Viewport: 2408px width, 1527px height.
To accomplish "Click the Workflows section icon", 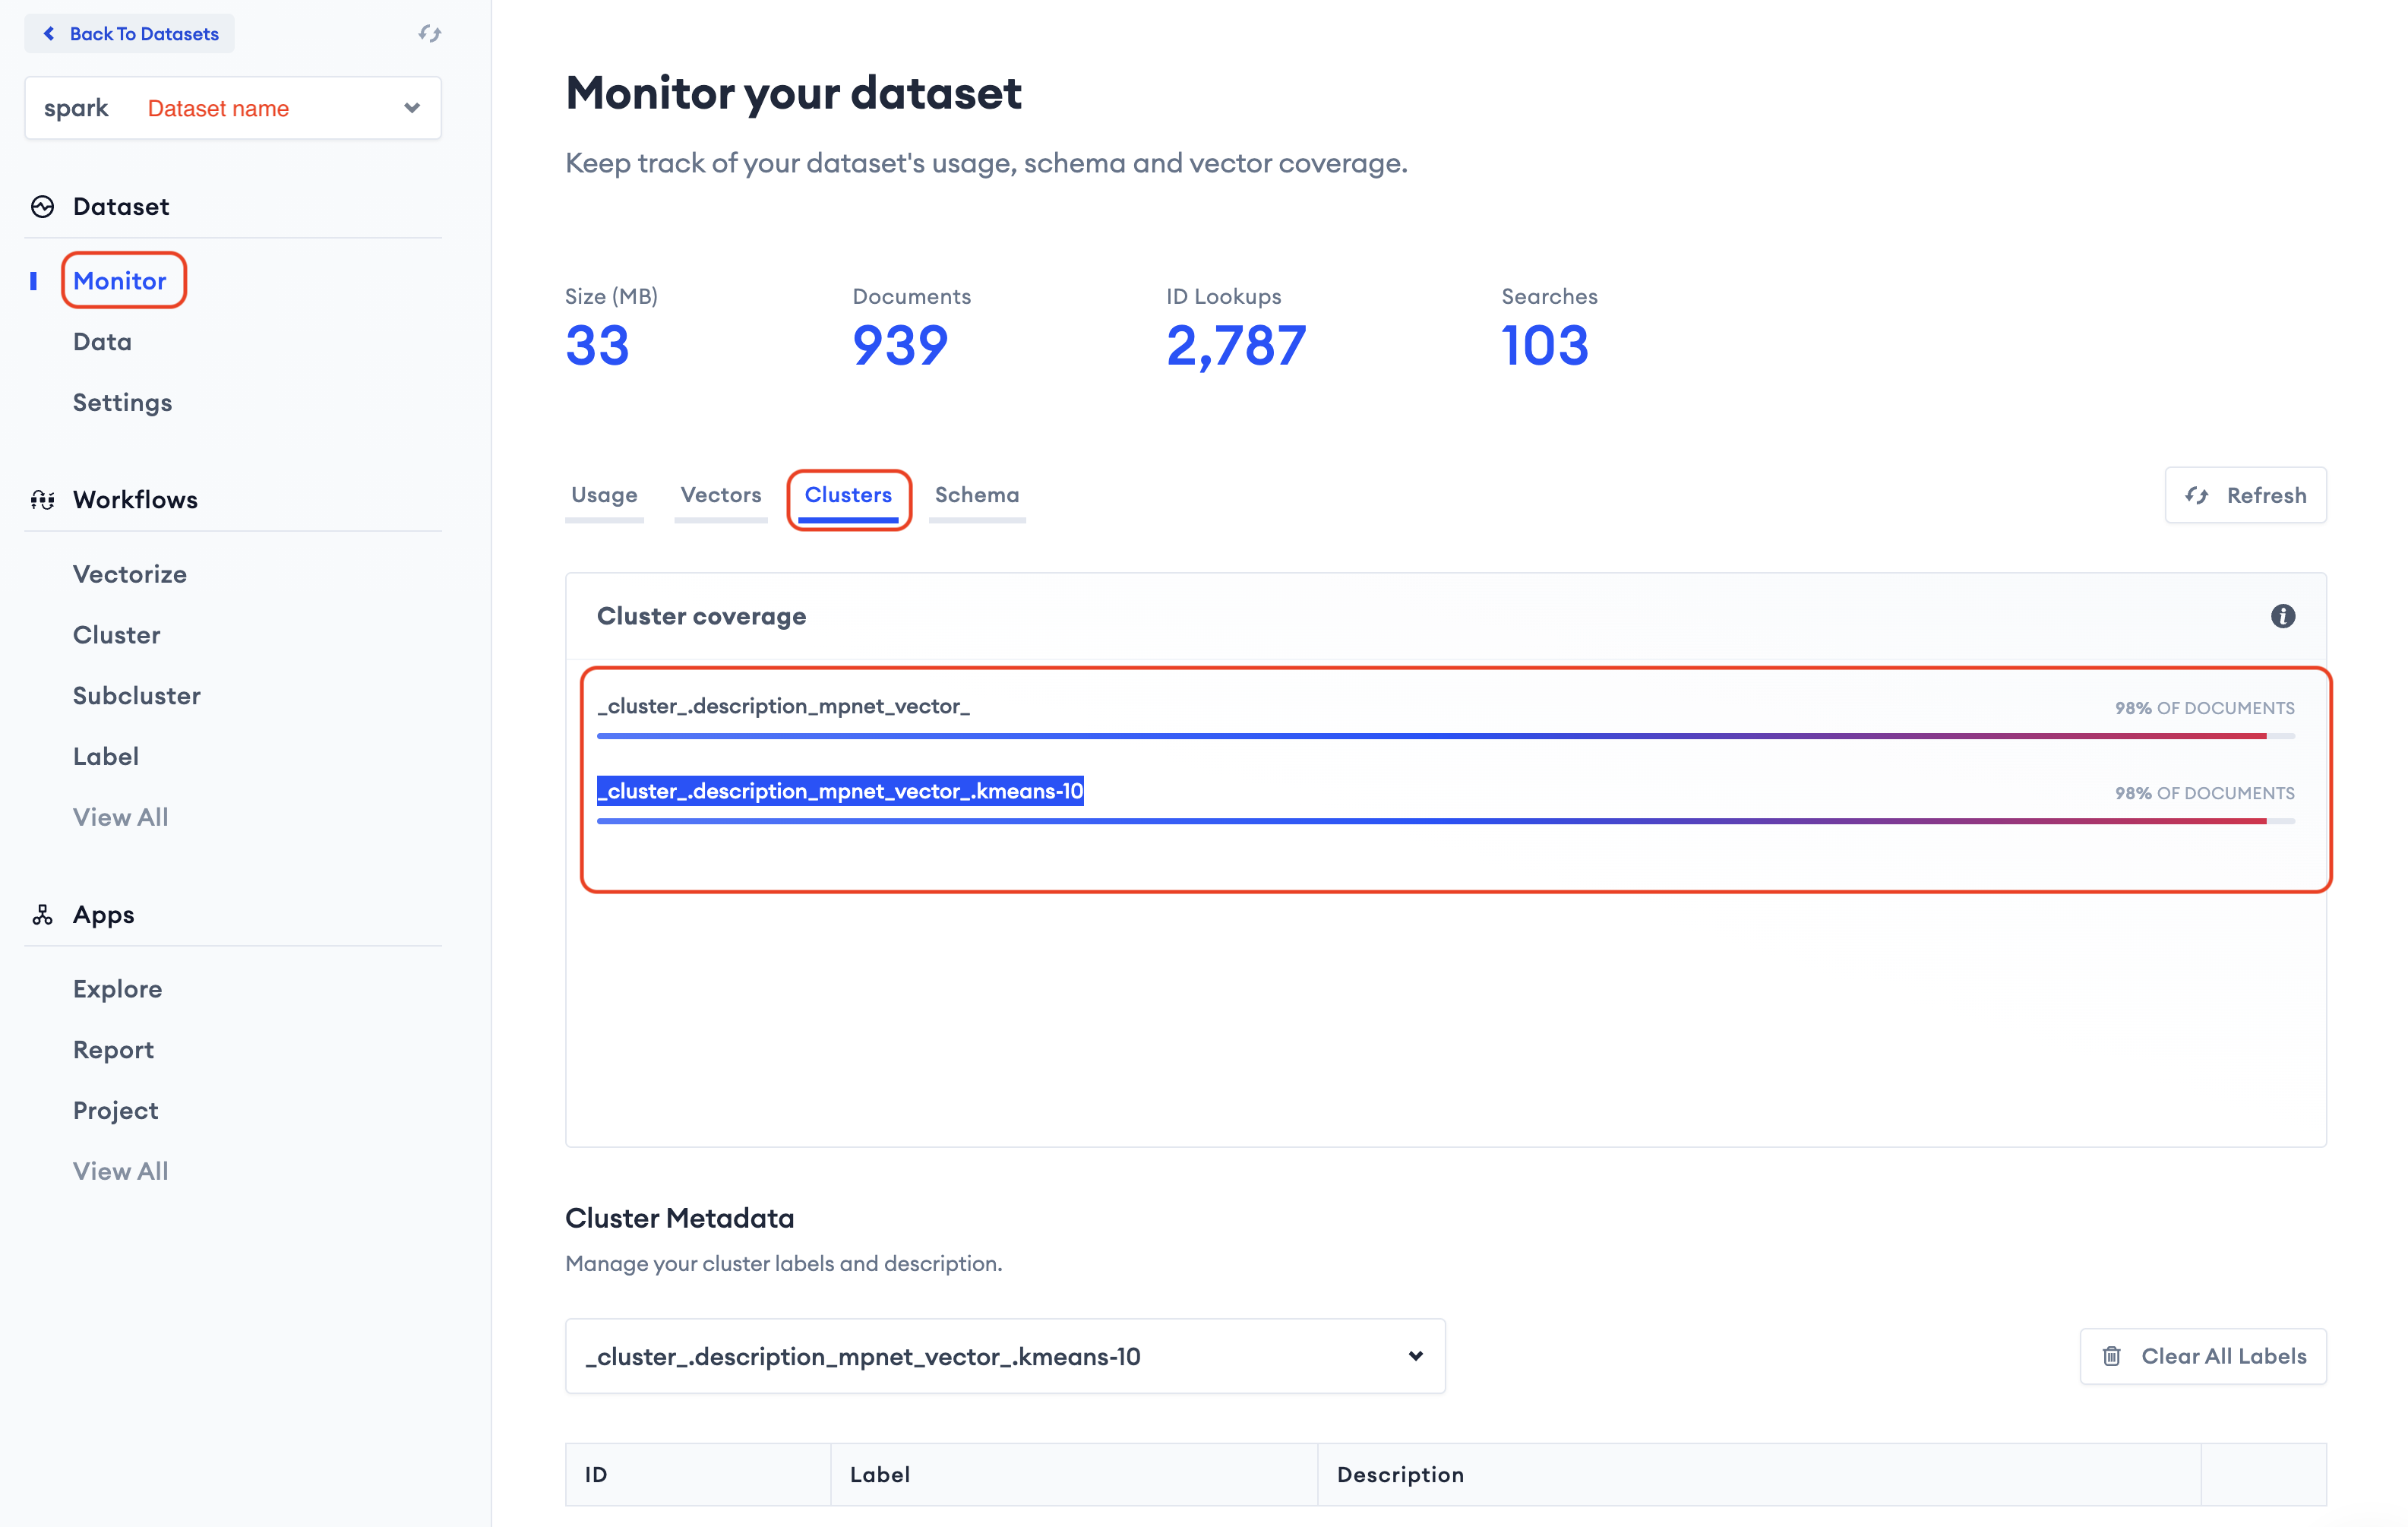I will 42,500.
